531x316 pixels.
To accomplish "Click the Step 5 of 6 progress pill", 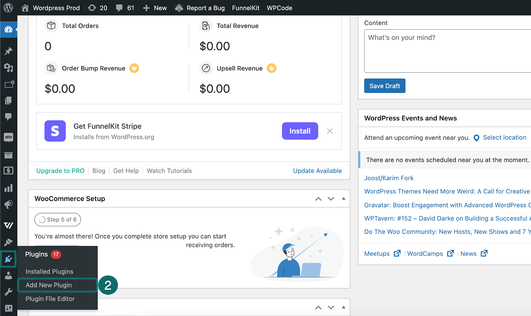I will tap(58, 220).
